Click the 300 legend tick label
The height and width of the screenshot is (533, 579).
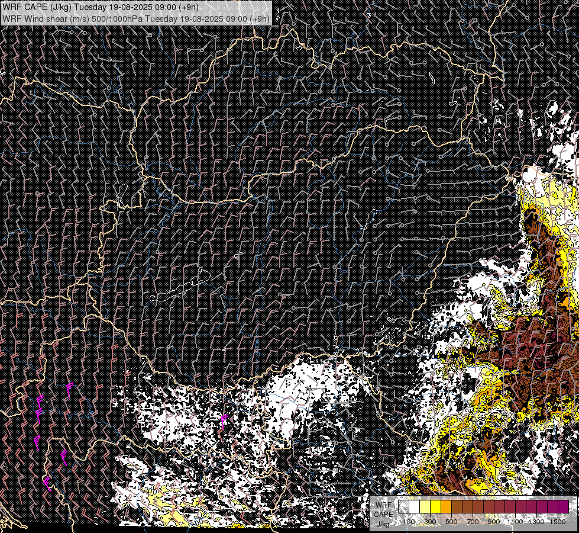coord(430,522)
